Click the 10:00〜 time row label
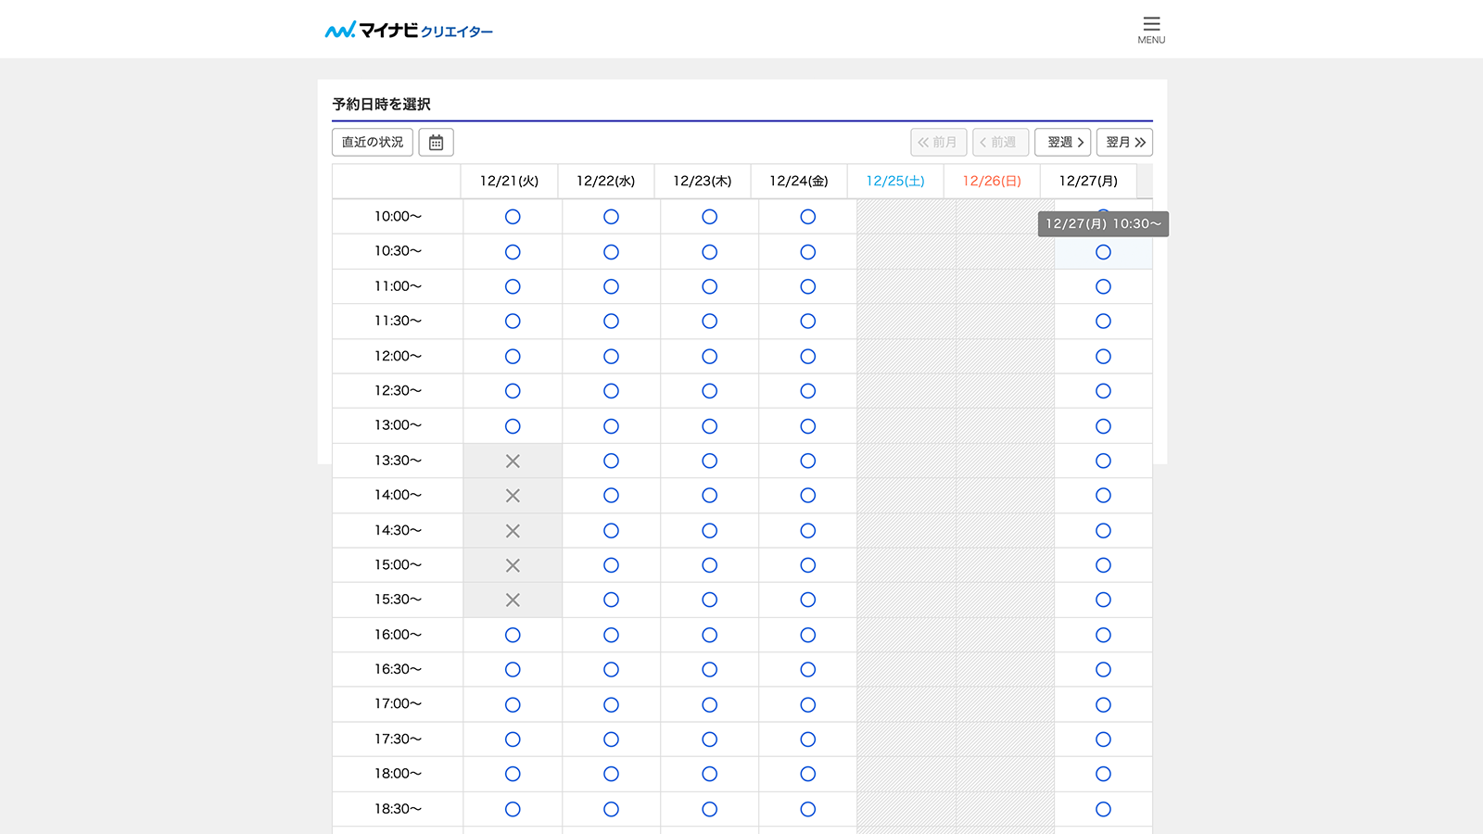Screen dimensions: 1483x834 pos(398,217)
